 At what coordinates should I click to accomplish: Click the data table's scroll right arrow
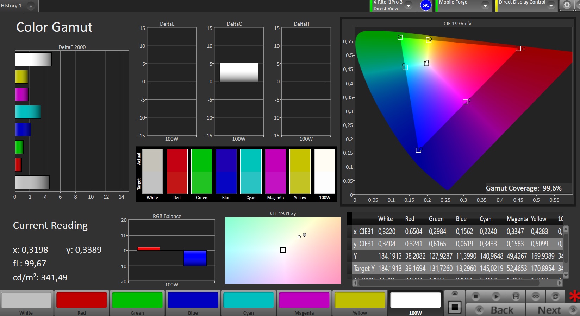coord(560,282)
